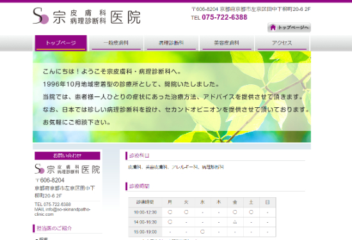
Task: Open the 一般皮膚科 navigation tab
Action: (x=116, y=43)
